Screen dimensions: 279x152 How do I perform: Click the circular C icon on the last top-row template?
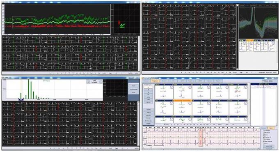pyautogui.click(x=245, y=87)
